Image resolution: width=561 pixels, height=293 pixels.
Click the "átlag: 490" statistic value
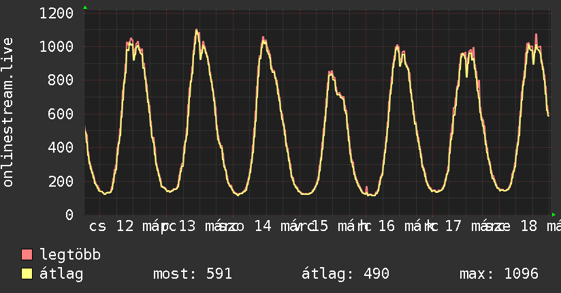pyautogui.click(x=345, y=274)
